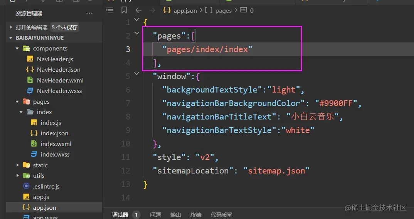The image size is (414, 219).
Task: Open app.js file
Action: click(x=41, y=197)
